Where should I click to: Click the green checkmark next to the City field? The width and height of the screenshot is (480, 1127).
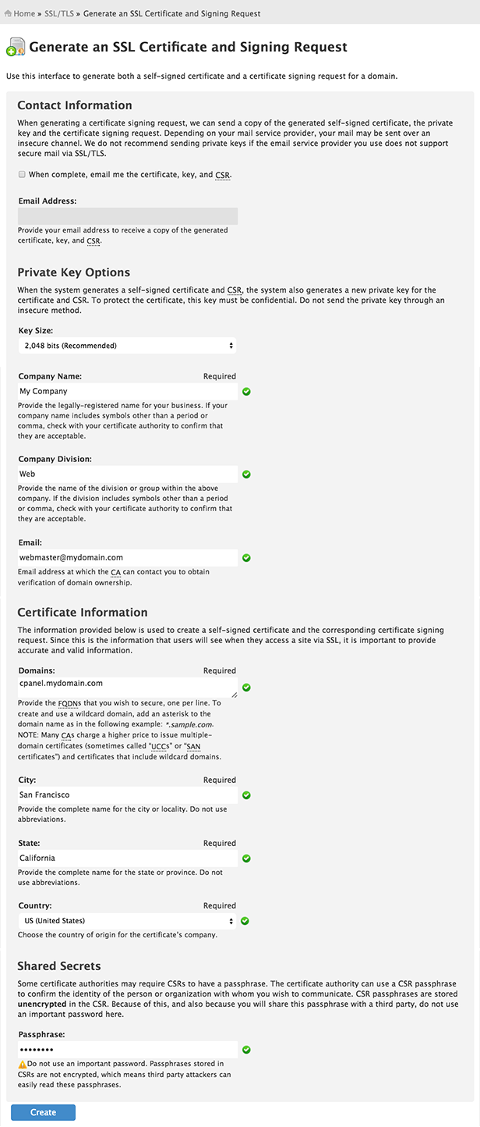tap(246, 795)
